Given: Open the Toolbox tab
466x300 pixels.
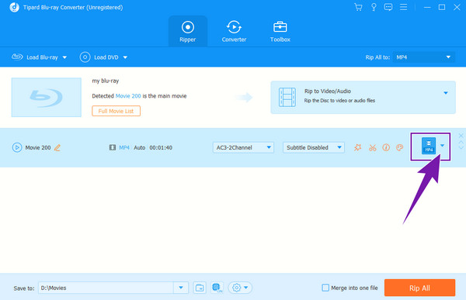Looking at the screenshot, I should pos(280,31).
